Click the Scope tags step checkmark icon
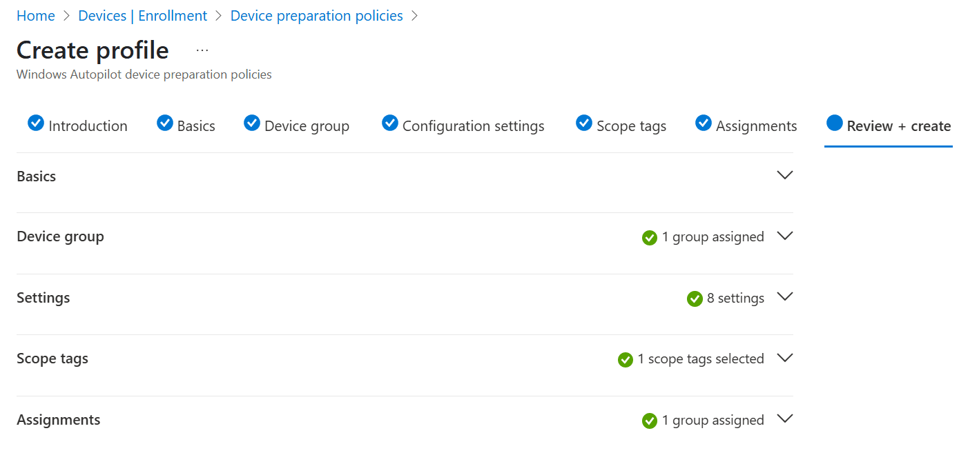Screen dimensions: 959x464 [x=584, y=123]
